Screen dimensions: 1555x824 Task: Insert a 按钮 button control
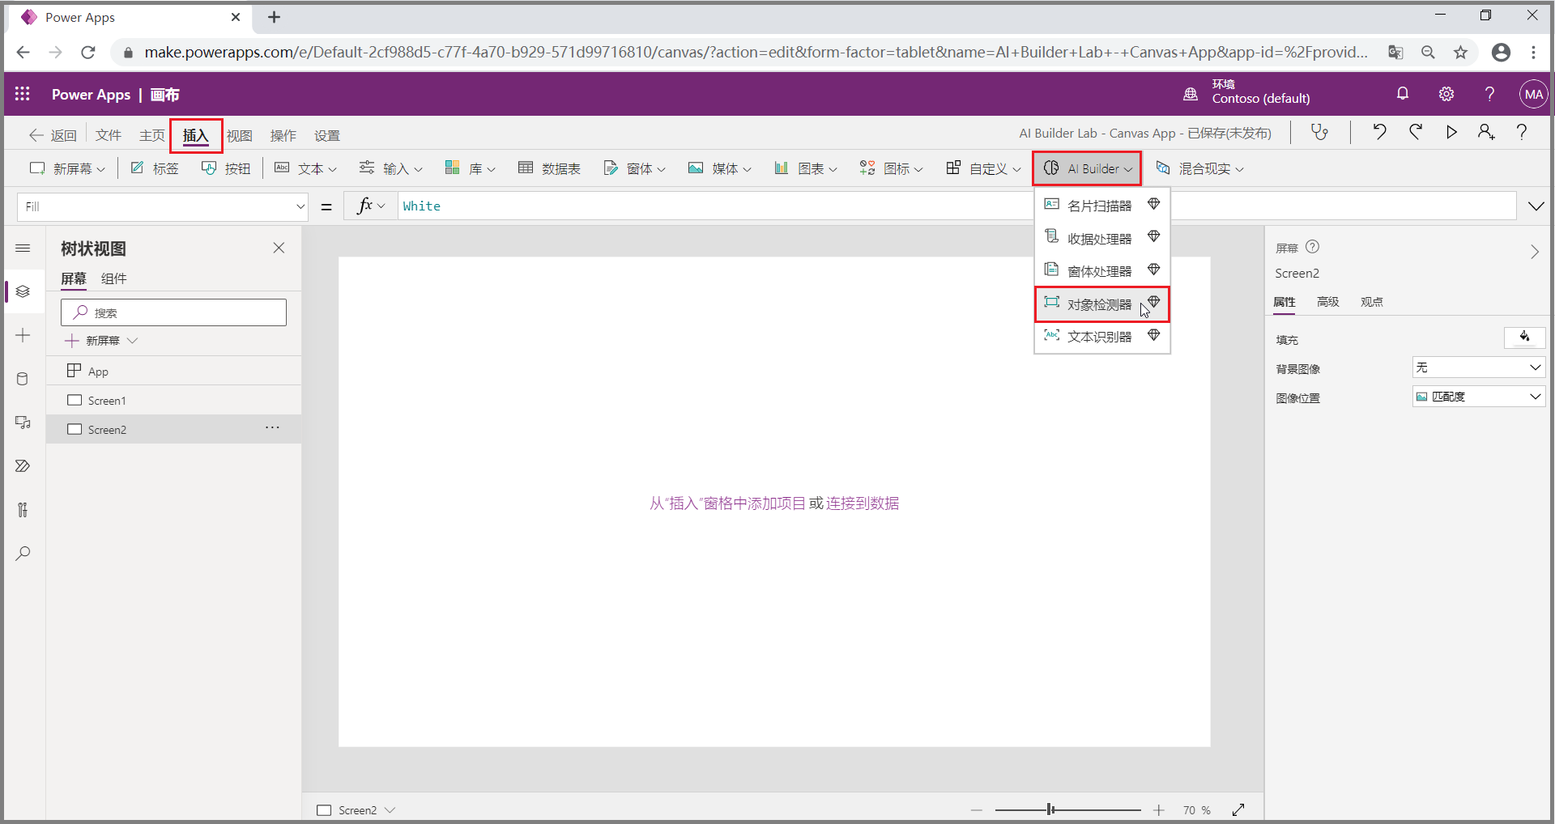226,168
